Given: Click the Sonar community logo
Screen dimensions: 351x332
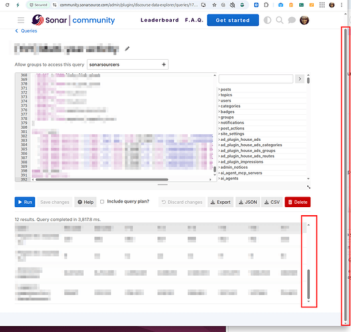Looking at the screenshot, I should coord(73,20).
